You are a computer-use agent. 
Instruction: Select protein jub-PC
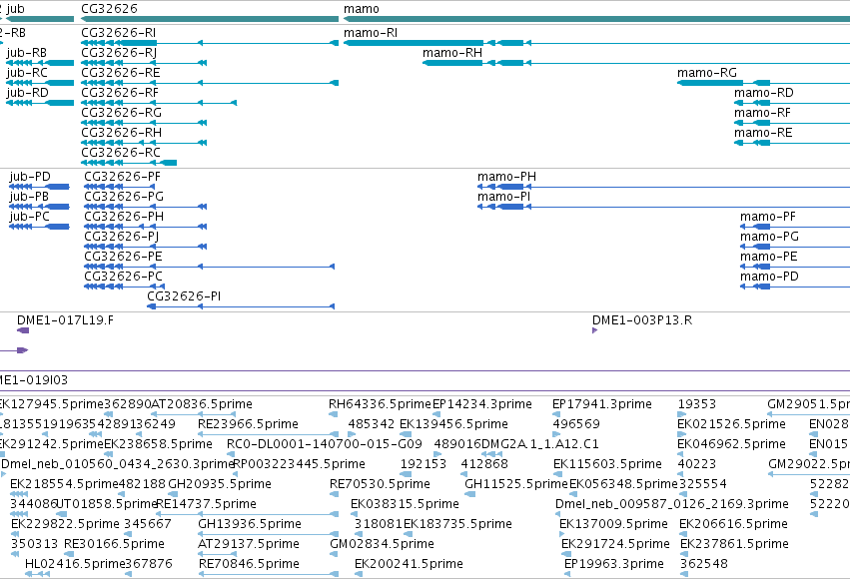click(29, 217)
